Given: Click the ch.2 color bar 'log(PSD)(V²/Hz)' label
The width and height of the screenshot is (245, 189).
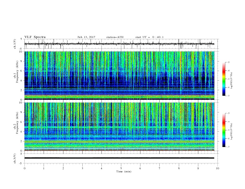Looking at the screenshot, I should pyautogui.click(x=232, y=132).
